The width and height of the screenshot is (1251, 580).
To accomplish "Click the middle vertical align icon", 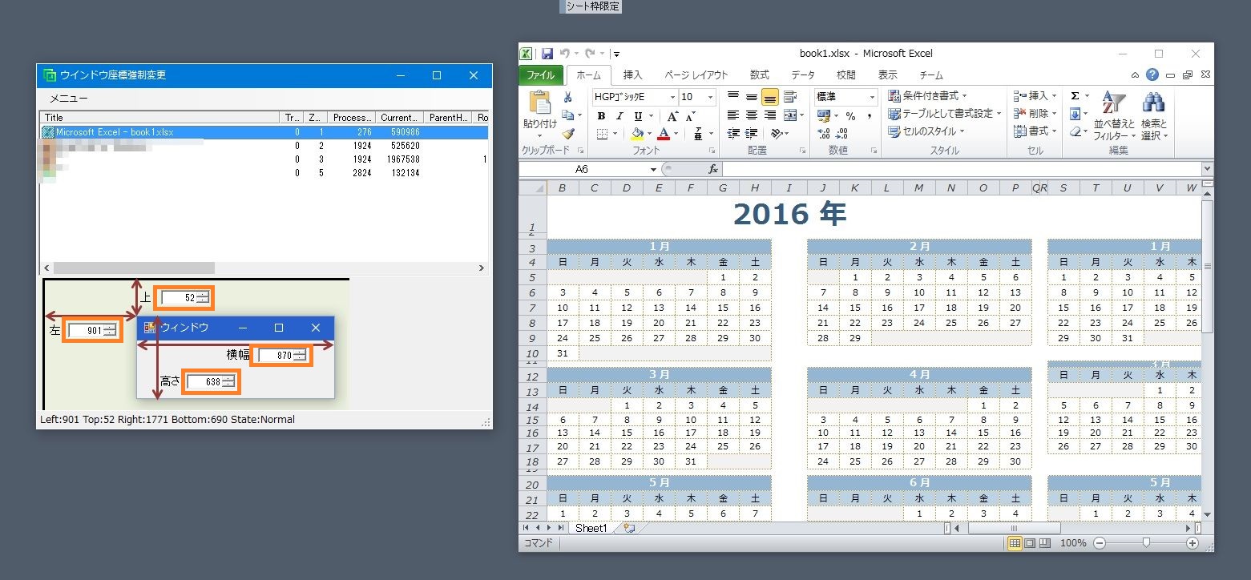I will (x=751, y=97).
